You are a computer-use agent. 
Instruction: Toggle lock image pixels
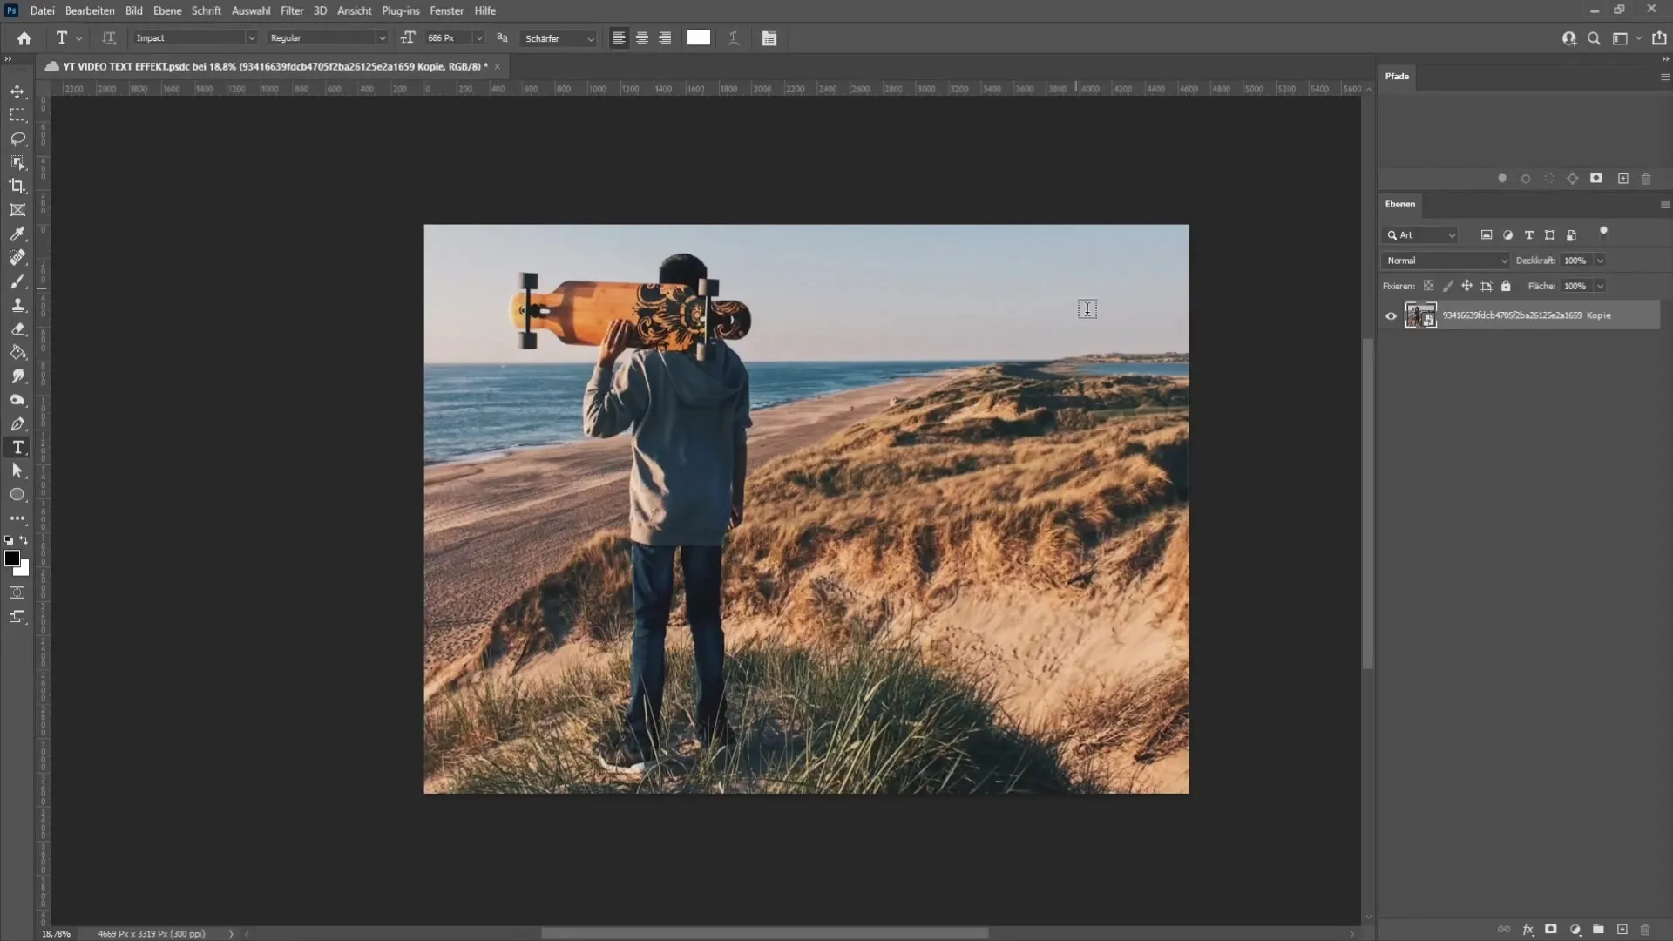[x=1448, y=286]
